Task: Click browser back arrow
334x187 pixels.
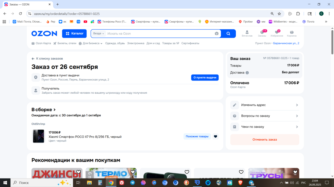Action: [x=5, y=13]
